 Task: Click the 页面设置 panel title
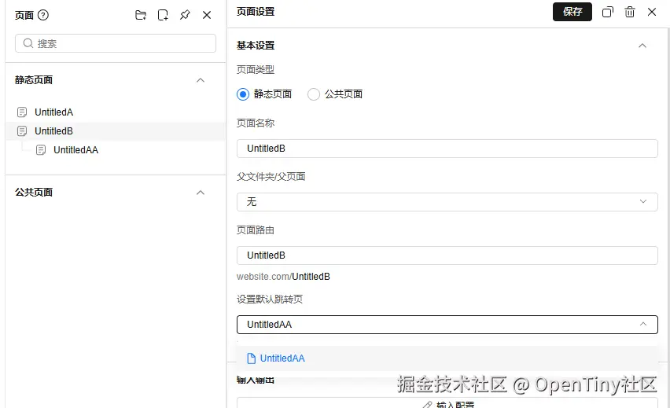[x=256, y=12]
